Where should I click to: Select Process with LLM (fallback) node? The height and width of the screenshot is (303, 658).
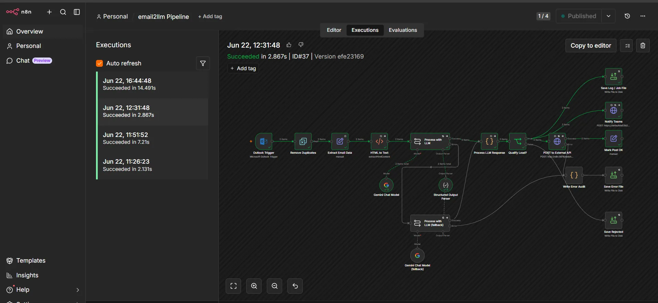(430, 223)
